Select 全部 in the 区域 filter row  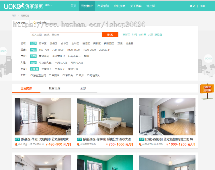pyautogui.click(x=33, y=44)
